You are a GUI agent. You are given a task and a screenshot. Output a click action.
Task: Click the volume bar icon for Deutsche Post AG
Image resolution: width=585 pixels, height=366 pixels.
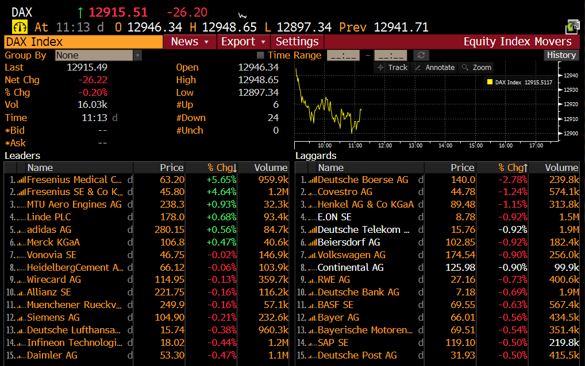(312, 356)
